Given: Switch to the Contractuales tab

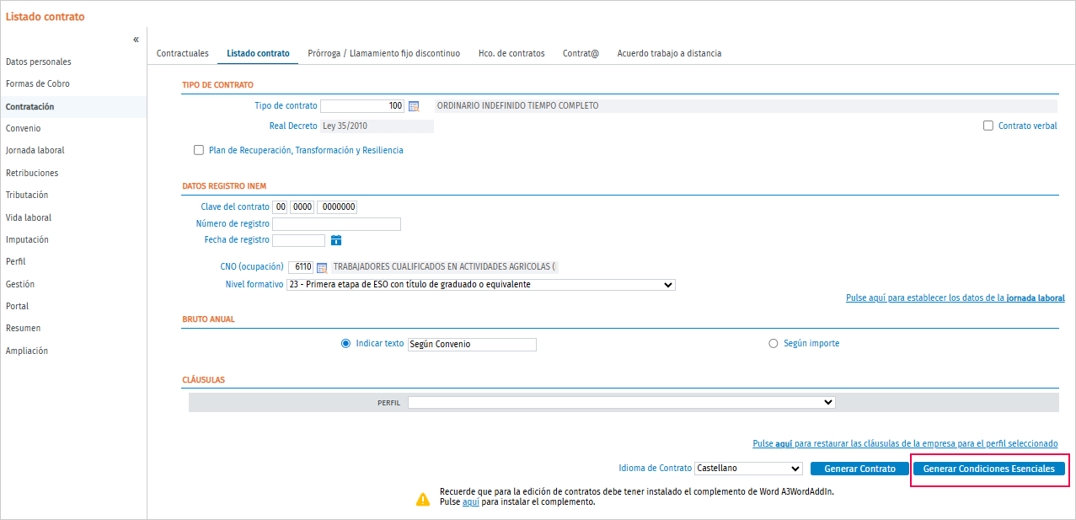Looking at the screenshot, I should [183, 53].
